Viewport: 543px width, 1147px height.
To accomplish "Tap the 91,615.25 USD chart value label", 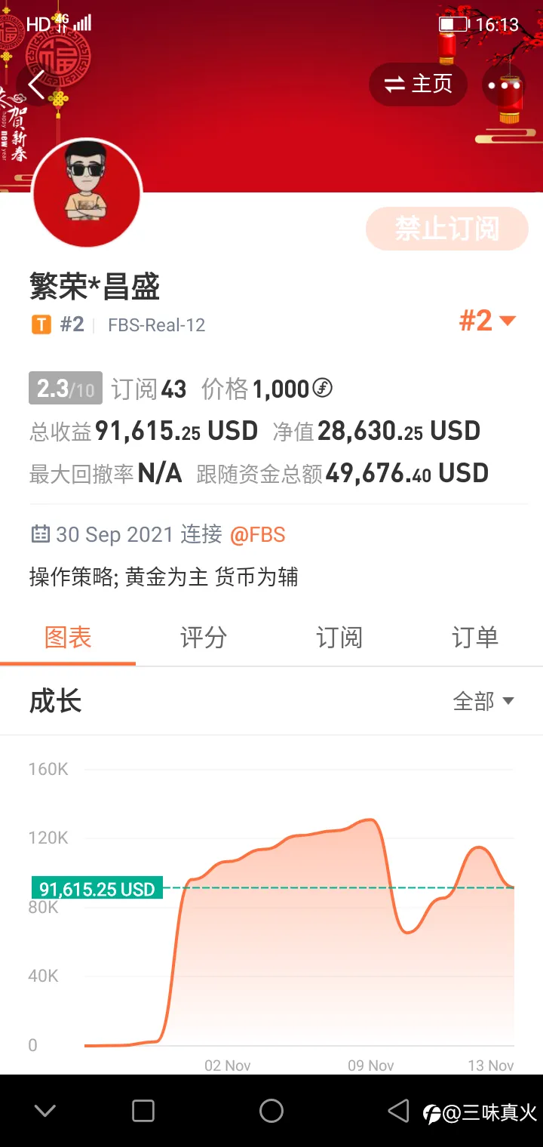I will [97, 889].
